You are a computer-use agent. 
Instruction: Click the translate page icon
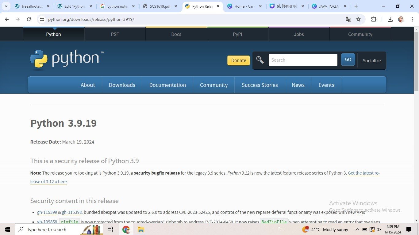click(348, 19)
